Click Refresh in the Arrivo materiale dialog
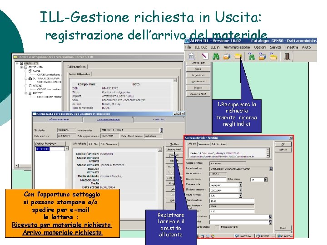Screen dimensions: 327x245 (283, 150)
